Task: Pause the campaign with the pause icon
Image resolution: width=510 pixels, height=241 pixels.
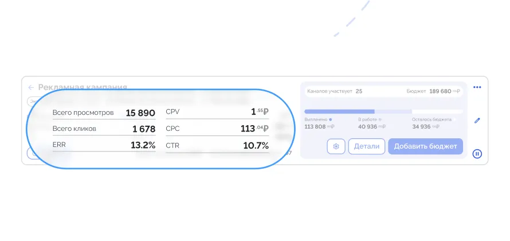Action: (x=477, y=154)
